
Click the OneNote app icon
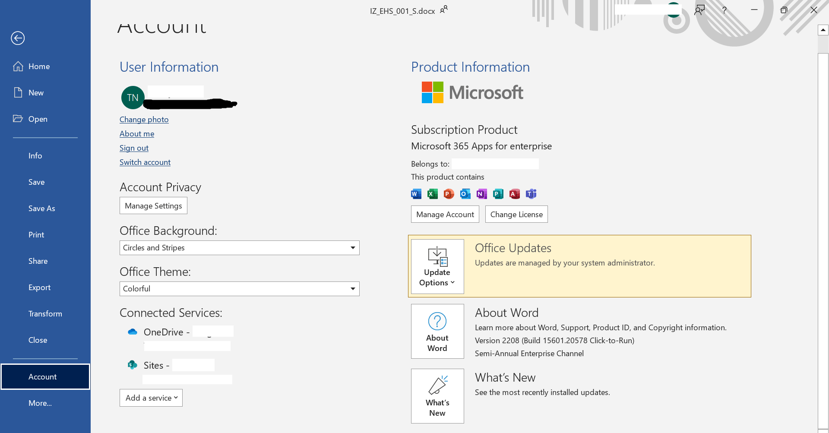pyautogui.click(x=482, y=194)
